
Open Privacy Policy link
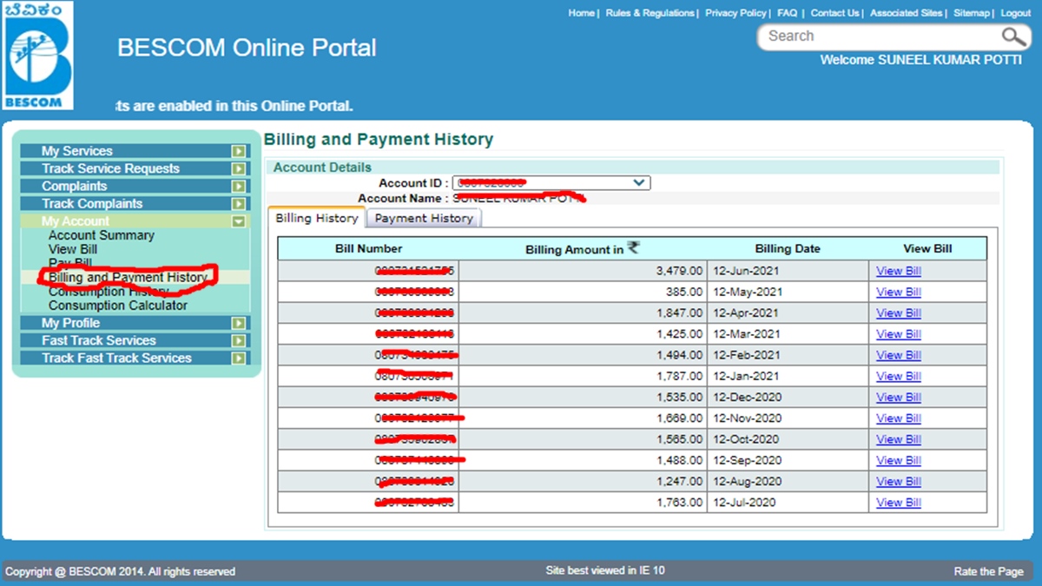[735, 13]
